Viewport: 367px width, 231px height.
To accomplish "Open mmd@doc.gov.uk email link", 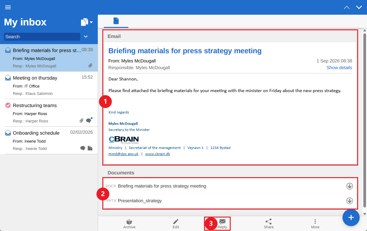I will pos(123,154).
